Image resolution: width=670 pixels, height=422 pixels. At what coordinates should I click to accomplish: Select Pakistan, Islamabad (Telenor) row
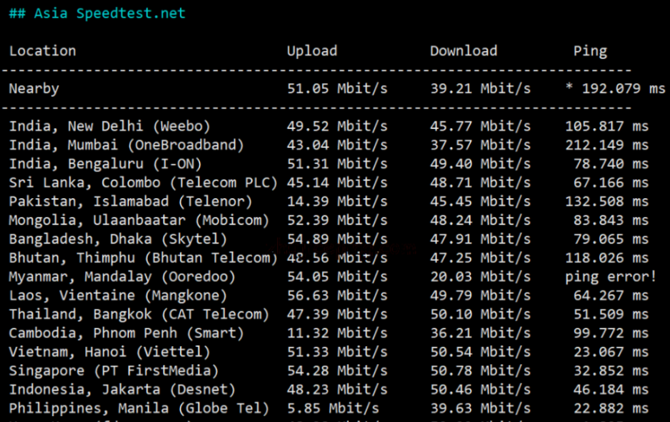coord(131,202)
